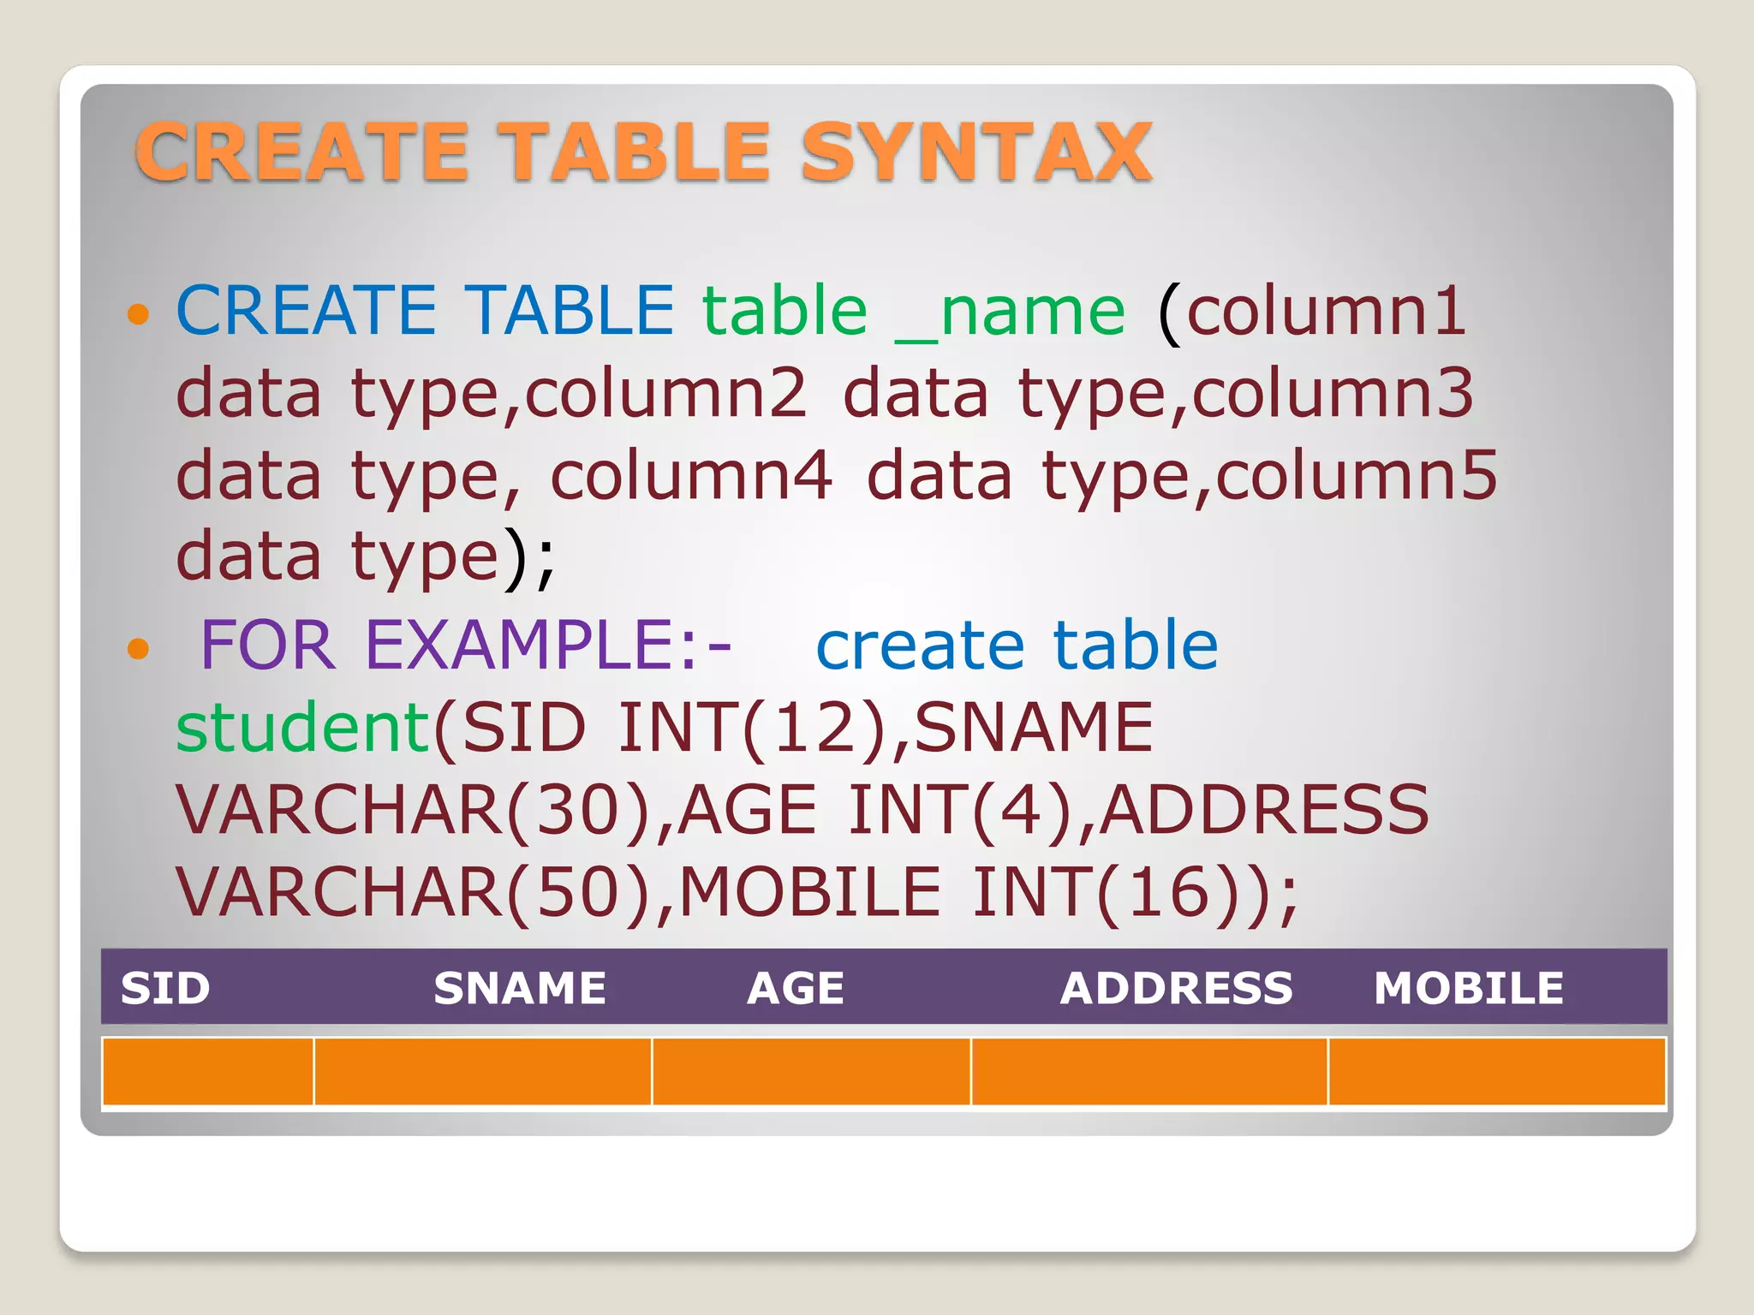Click the blue 'CREATE TABLE' keyword text
The image size is (1754, 1315).
click(426, 309)
